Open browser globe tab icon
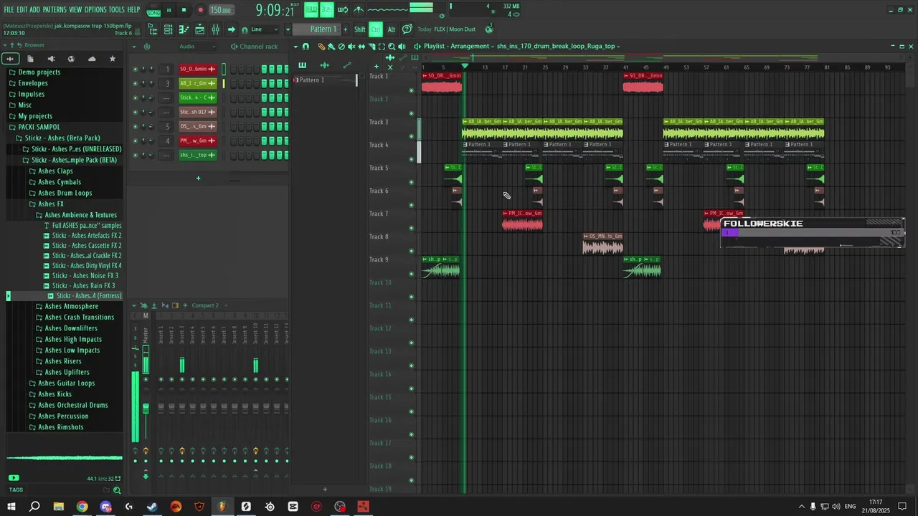918x516 pixels. 71,59
